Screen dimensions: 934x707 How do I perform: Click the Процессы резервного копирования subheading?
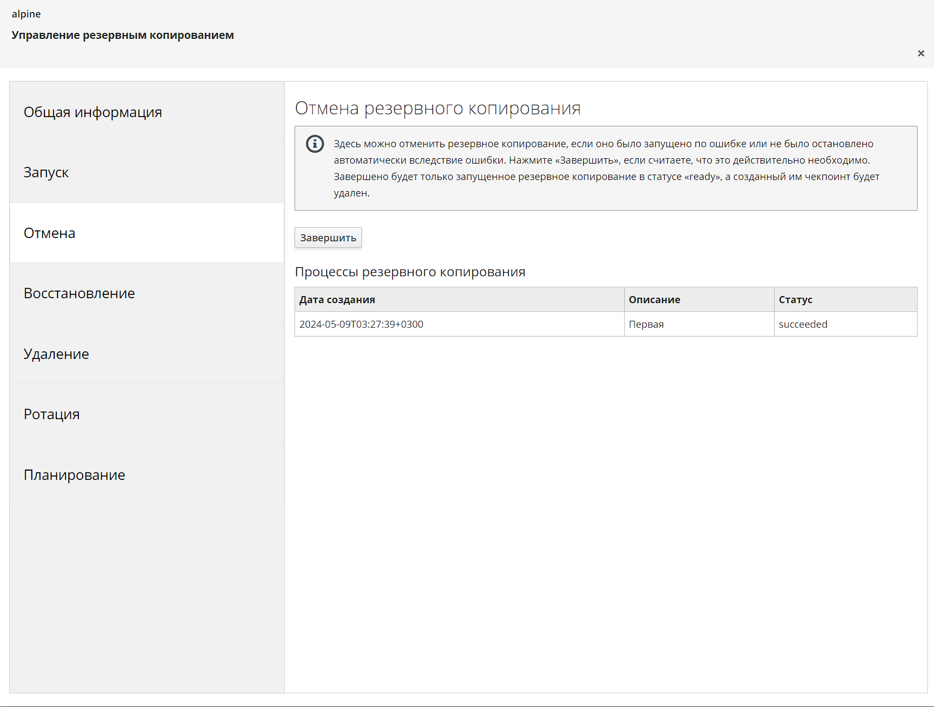(x=410, y=272)
